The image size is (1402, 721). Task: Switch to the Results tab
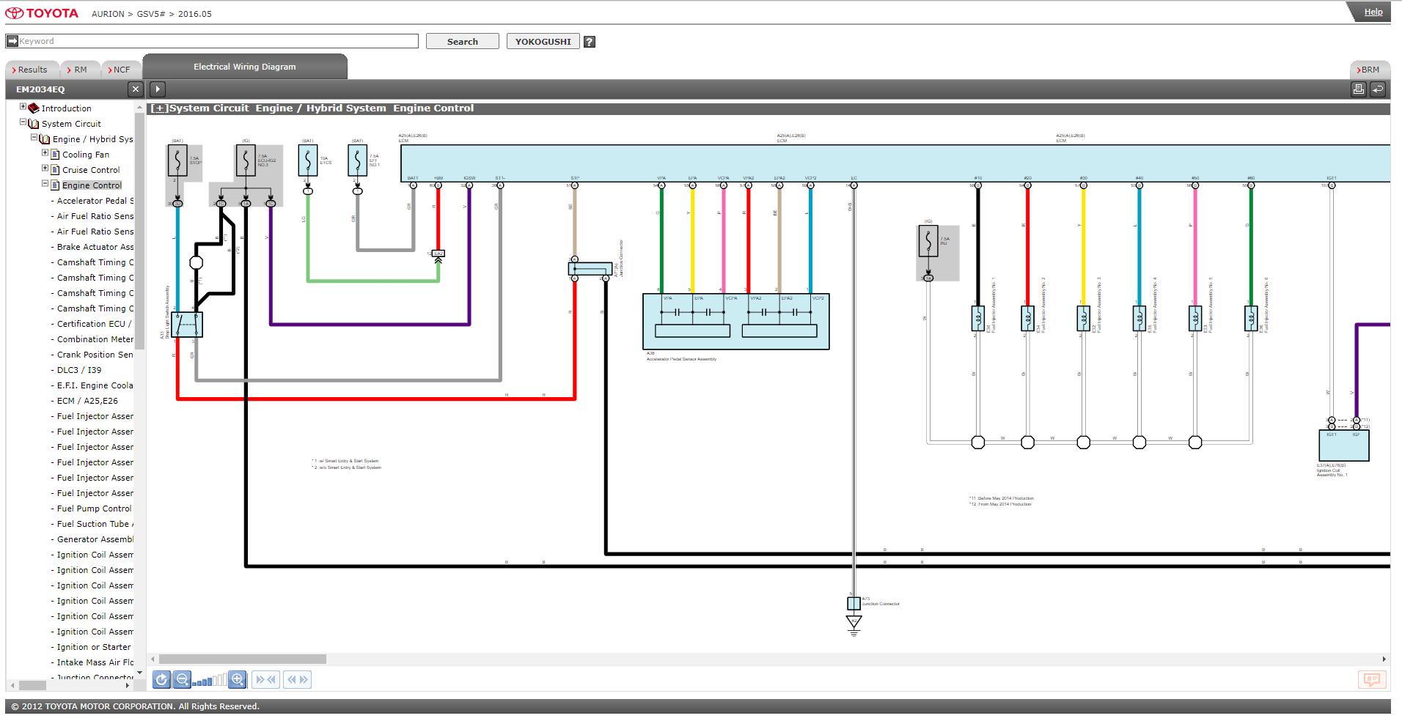click(x=30, y=70)
